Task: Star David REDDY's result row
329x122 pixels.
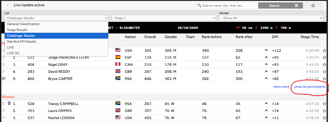Action: coord(324,72)
